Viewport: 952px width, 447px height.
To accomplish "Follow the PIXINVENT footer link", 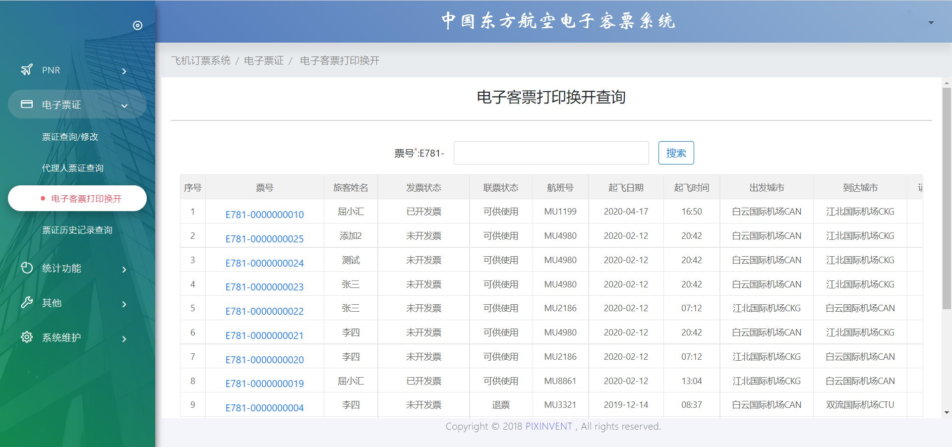I will [548, 426].
